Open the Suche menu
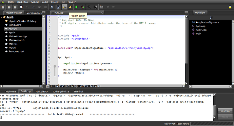Viewport: 234px width, 126px height. [x=45, y=2]
